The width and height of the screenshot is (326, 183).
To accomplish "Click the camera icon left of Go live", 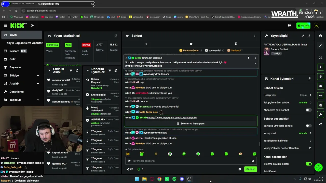I will [x=290, y=26].
